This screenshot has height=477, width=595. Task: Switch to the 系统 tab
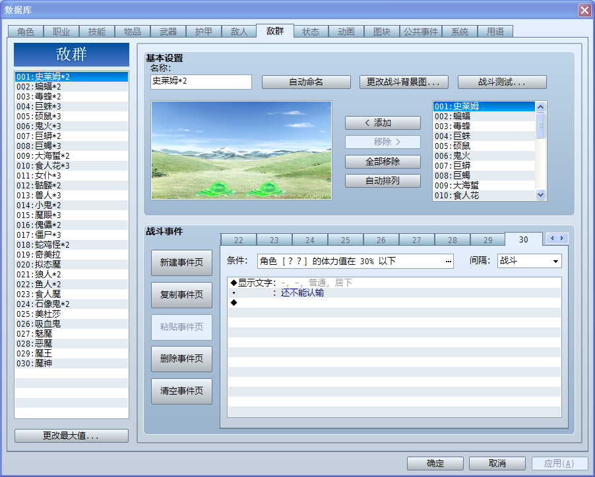click(460, 32)
